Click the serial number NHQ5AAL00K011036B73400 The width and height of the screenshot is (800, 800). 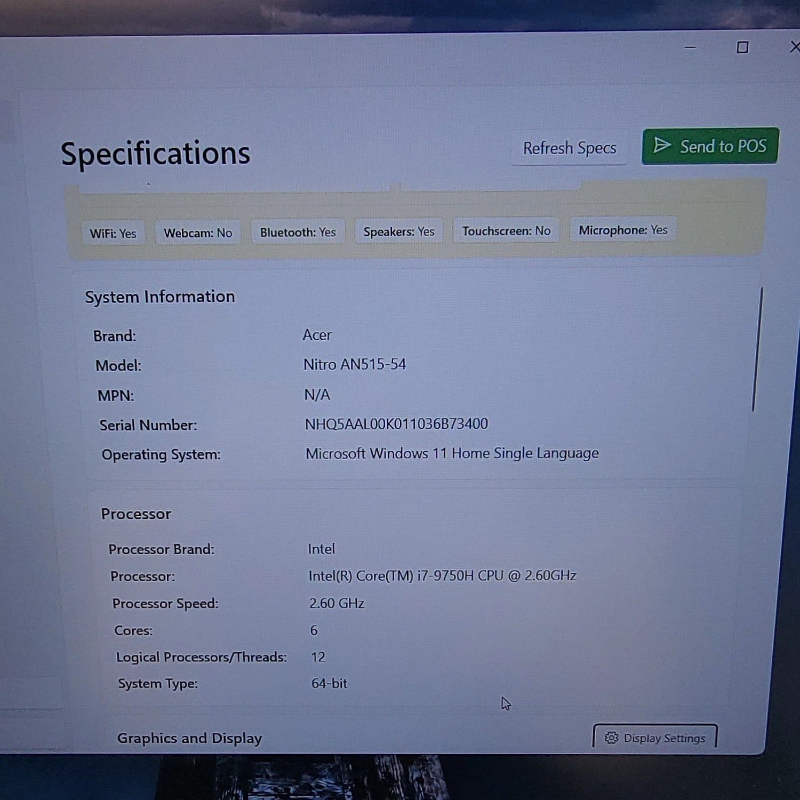pos(396,424)
